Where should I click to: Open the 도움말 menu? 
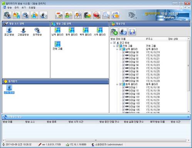(x=32, y=8)
